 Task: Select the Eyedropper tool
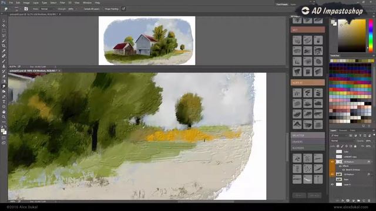[x=4, y=51]
